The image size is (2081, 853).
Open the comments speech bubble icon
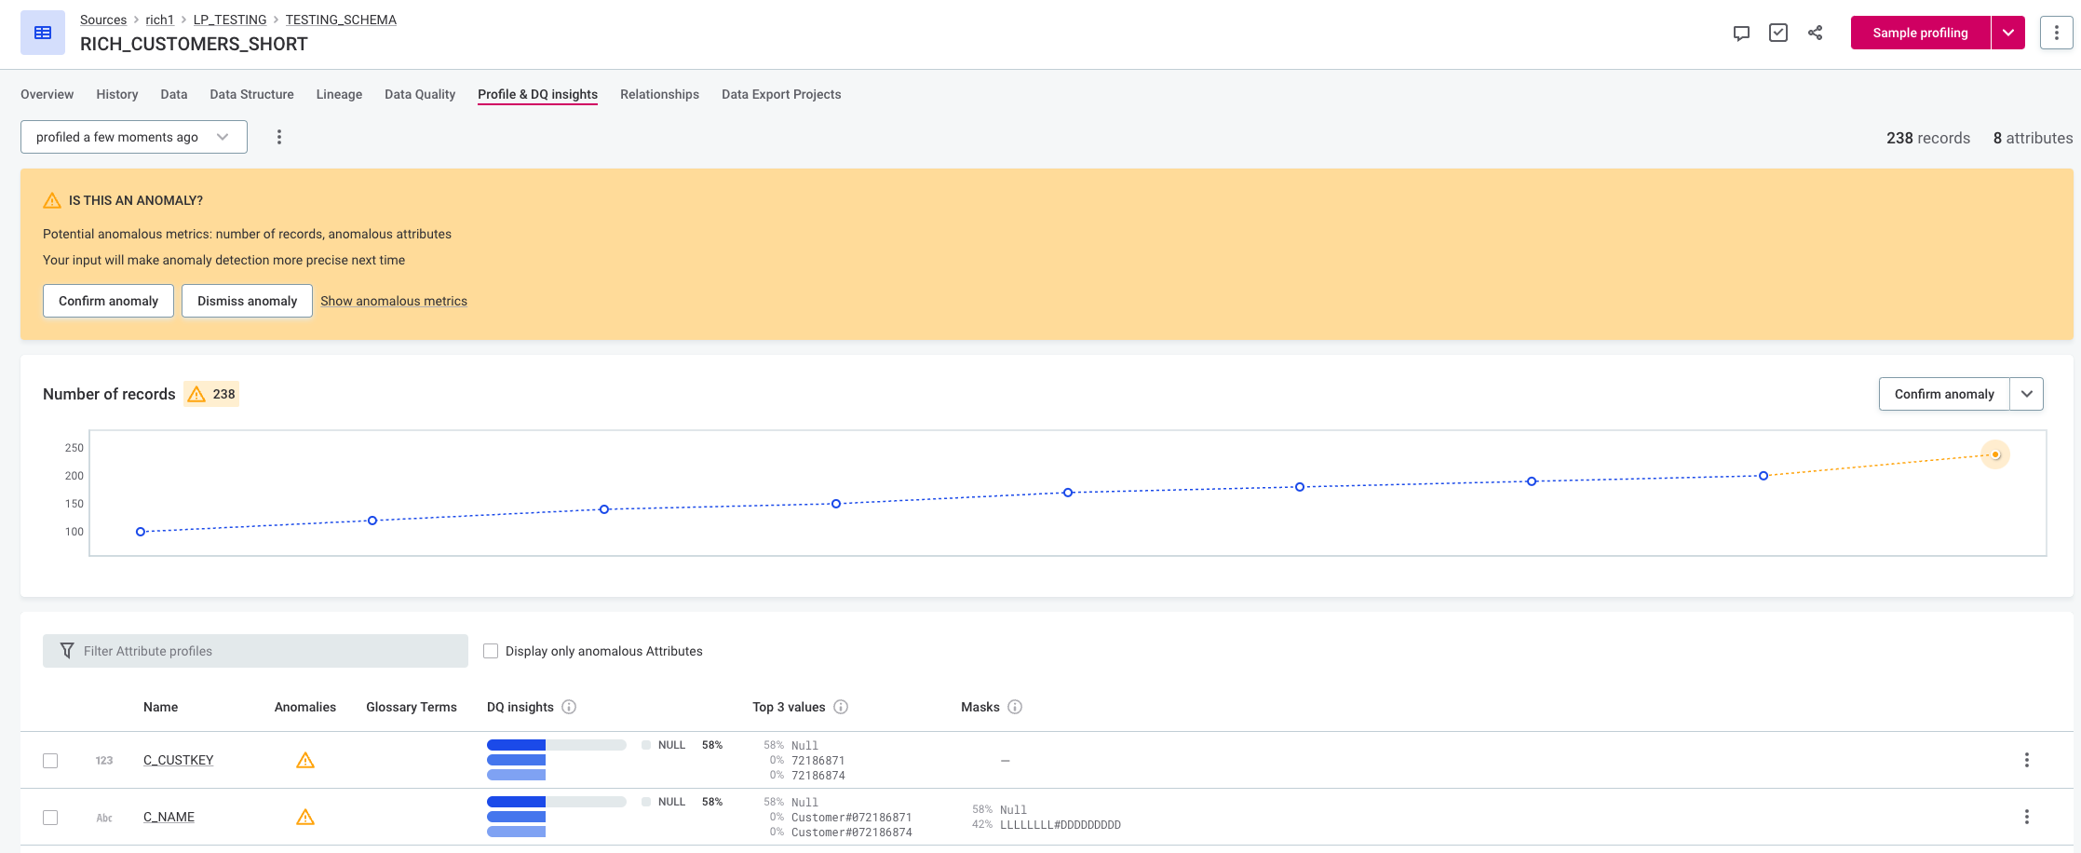click(1741, 34)
